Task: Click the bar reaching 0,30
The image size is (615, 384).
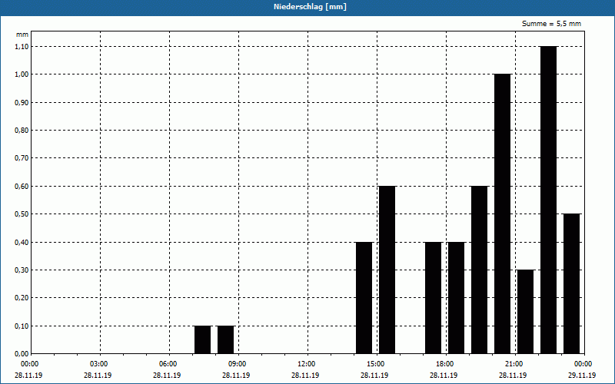Action: pyautogui.click(x=526, y=312)
